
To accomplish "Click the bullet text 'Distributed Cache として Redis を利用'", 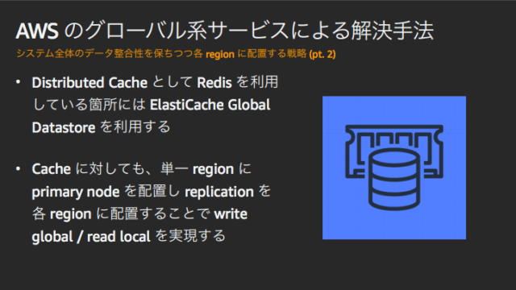I will point(155,82).
